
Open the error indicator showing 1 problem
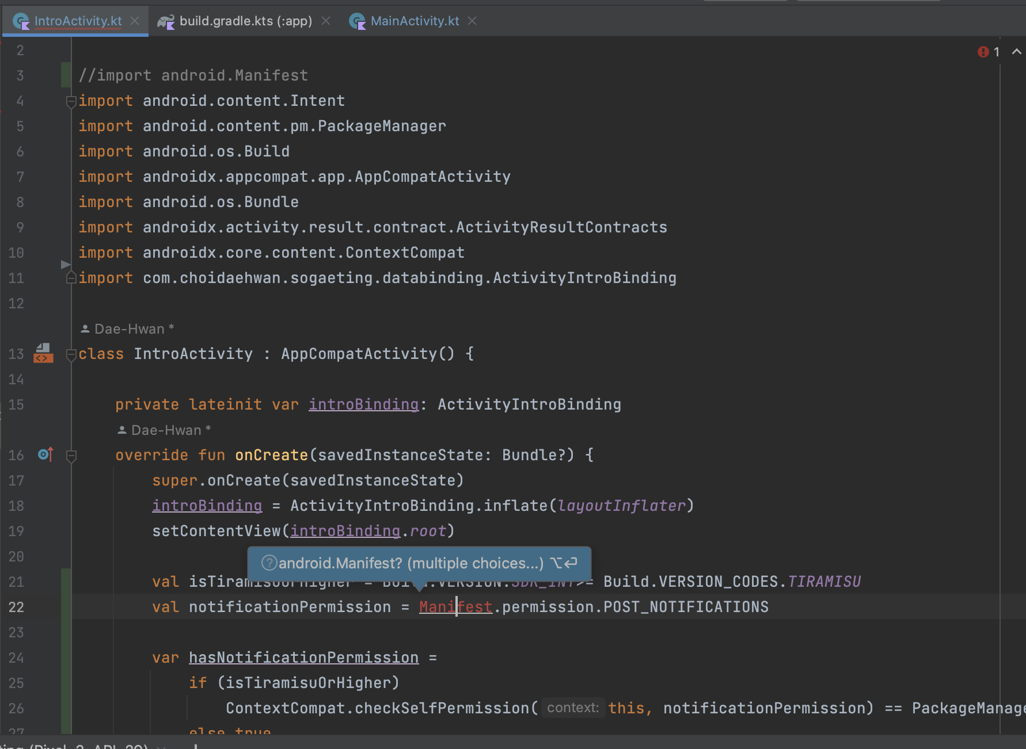(989, 52)
